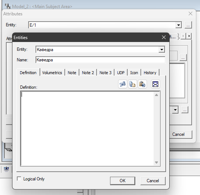
Task: Click the Paste clipboard icon
Action: click(142, 84)
